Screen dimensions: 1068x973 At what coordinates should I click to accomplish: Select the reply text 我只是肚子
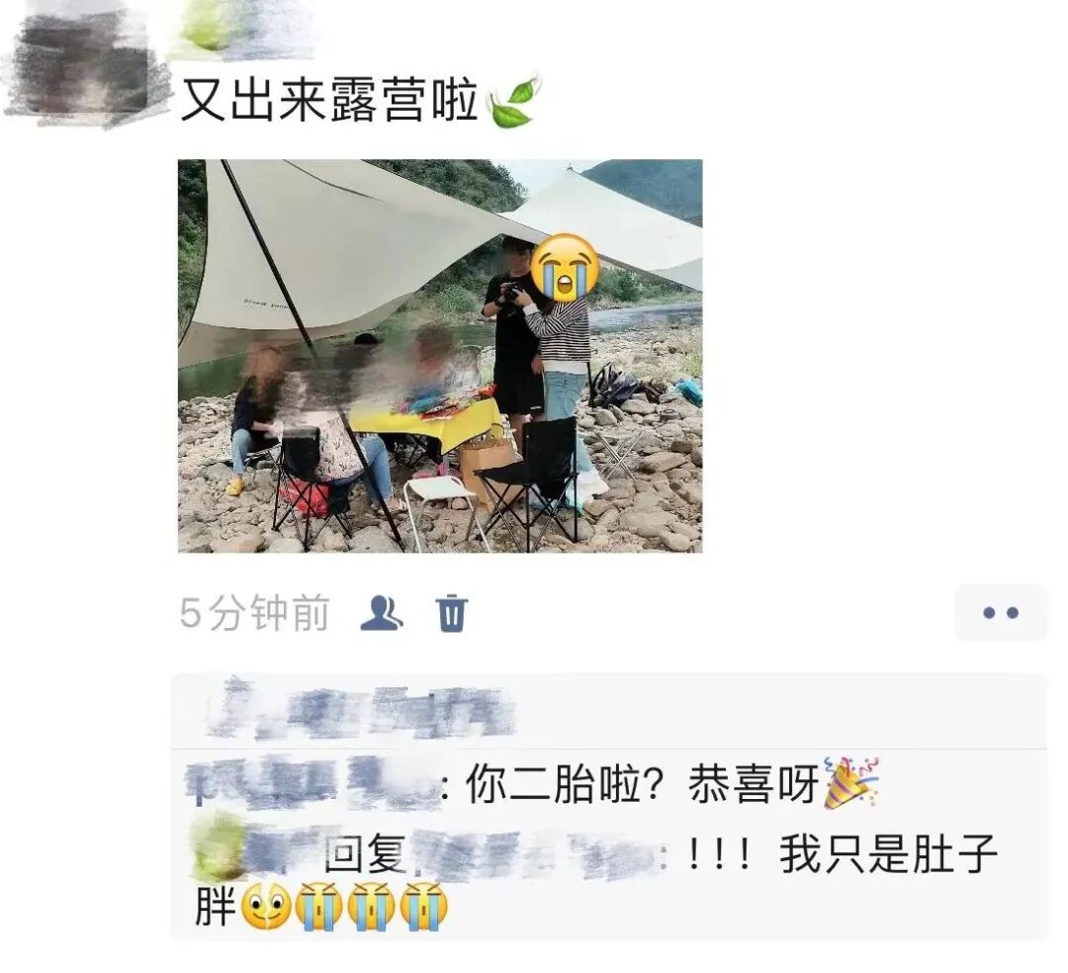click(888, 854)
